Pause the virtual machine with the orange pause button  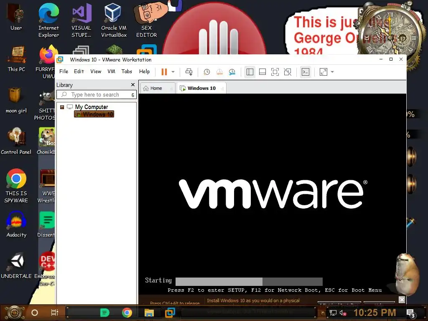[164, 72]
